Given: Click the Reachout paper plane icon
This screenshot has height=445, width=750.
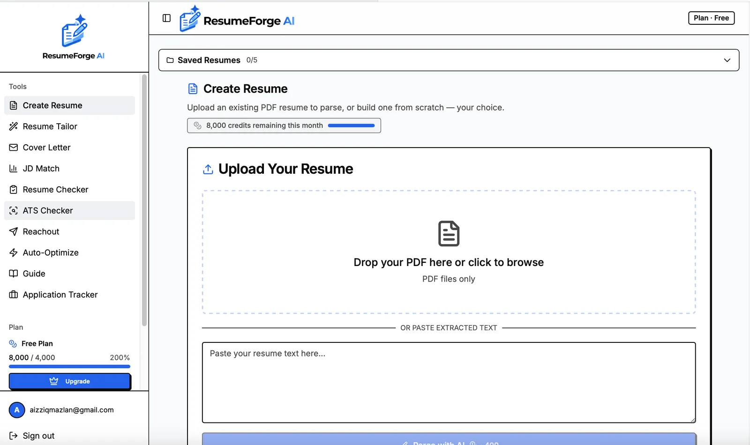Looking at the screenshot, I should 14,231.
